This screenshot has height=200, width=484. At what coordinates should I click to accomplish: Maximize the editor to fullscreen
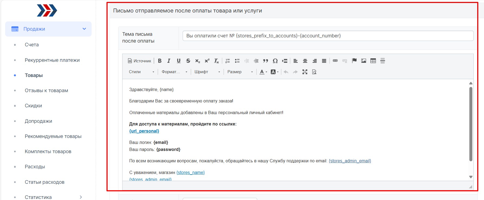click(305, 72)
